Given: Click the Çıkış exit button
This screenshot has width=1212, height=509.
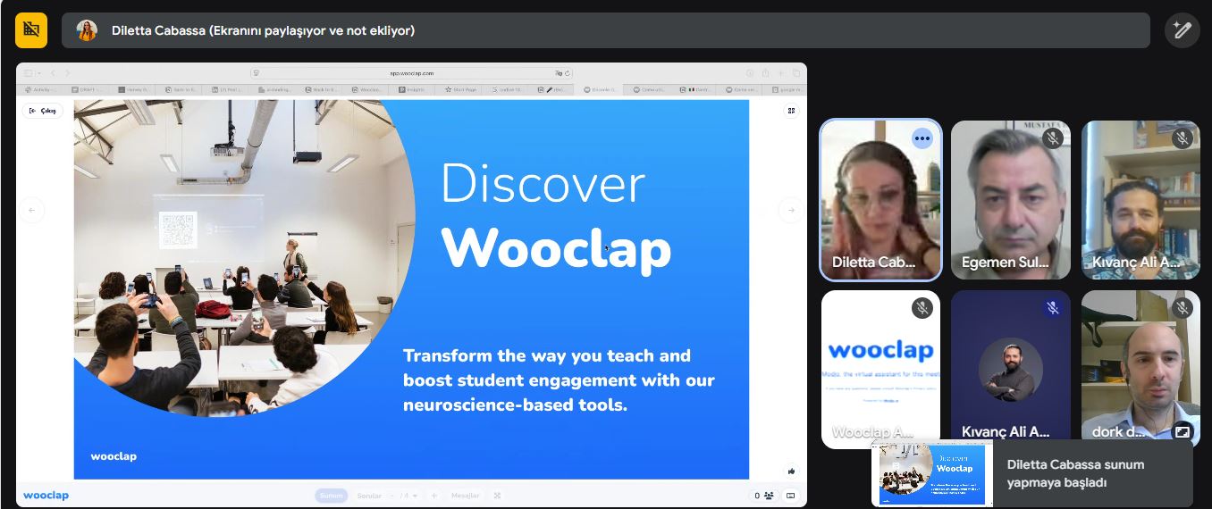Looking at the screenshot, I should [x=43, y=111].
